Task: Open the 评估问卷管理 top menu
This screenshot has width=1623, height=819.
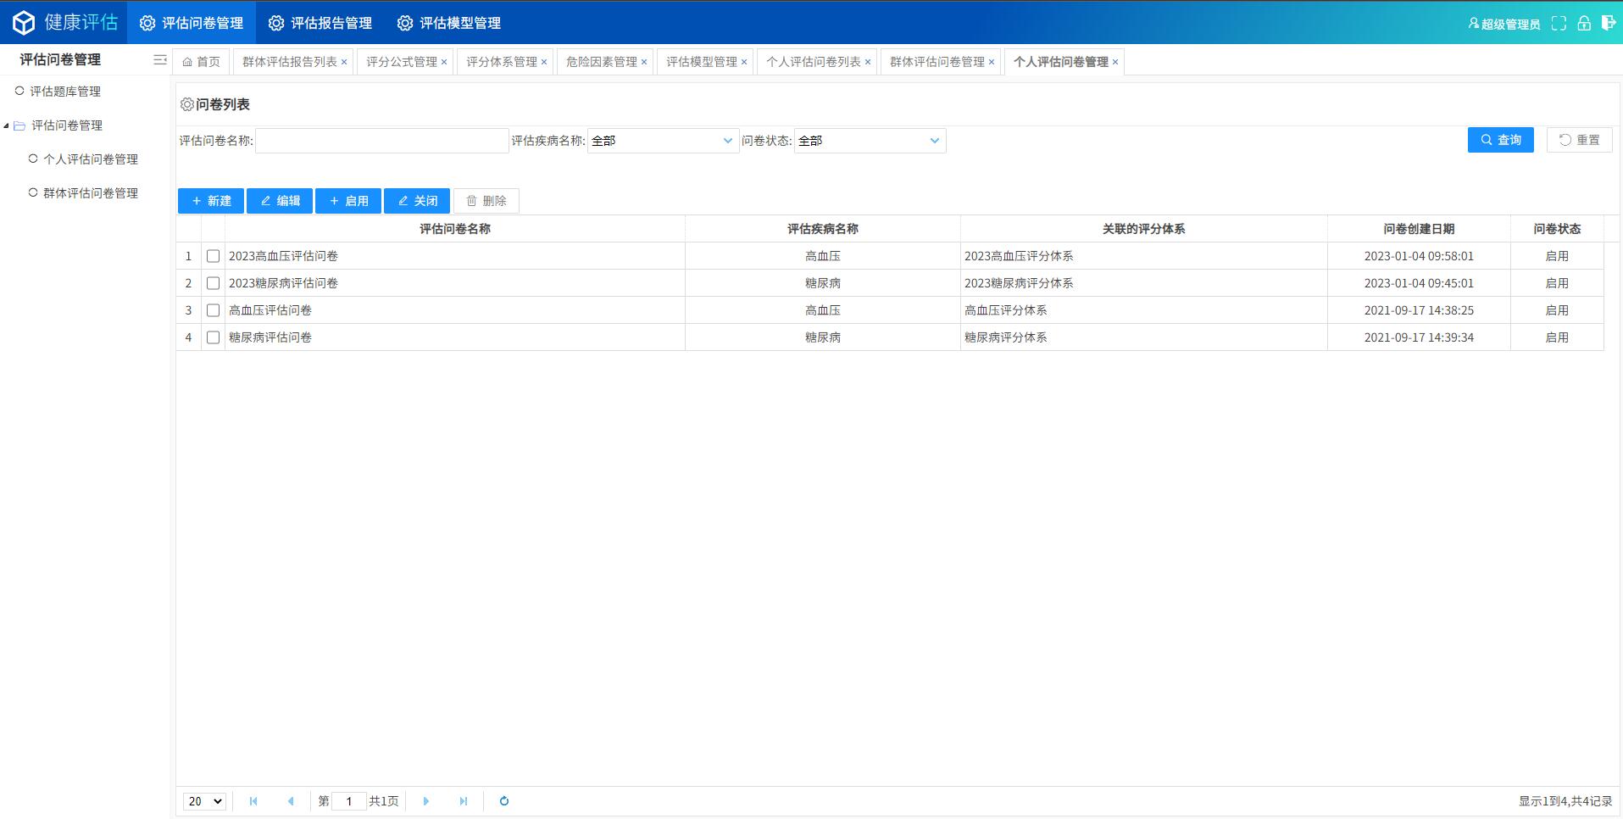Action: coord(192,23)
